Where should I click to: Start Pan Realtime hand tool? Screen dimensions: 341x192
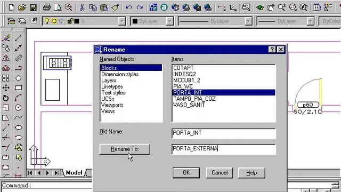point(271,7)
